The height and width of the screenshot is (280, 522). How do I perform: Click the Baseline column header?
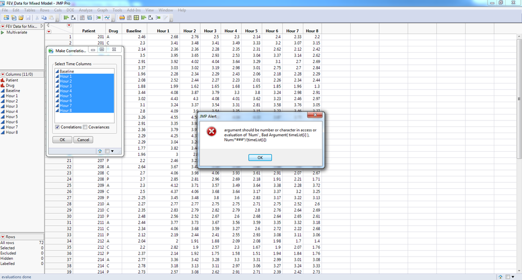click(134, 31)
